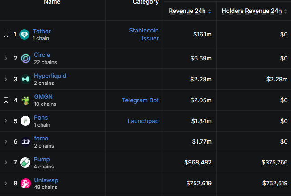Select Pump's $375,766 holders revenue cell
This screenshot has width=291, height=196.
[x=274, y=163]
